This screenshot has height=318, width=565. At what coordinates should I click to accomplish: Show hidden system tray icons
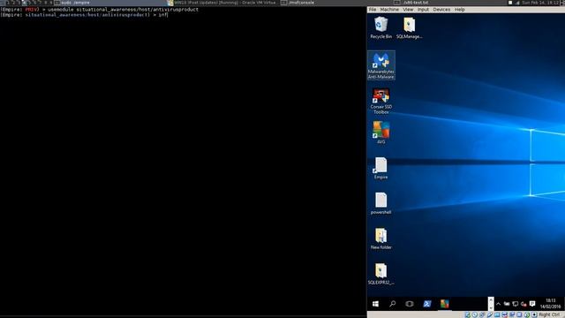498,304
